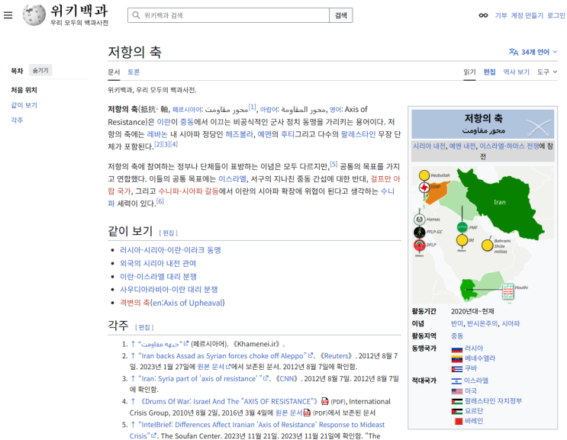Click the PDF icon after Drums Of War link
Image resolution: width=567 pixels, height=440 pixels.
coord(325,401)
